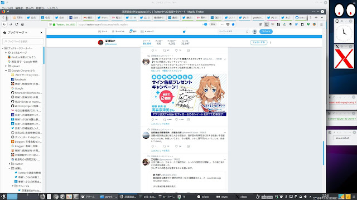This screenshot has height=200, width=357.
Task: Click the Firefox sidebar toggle toolbar icon
Action: [x=267, y=24]
